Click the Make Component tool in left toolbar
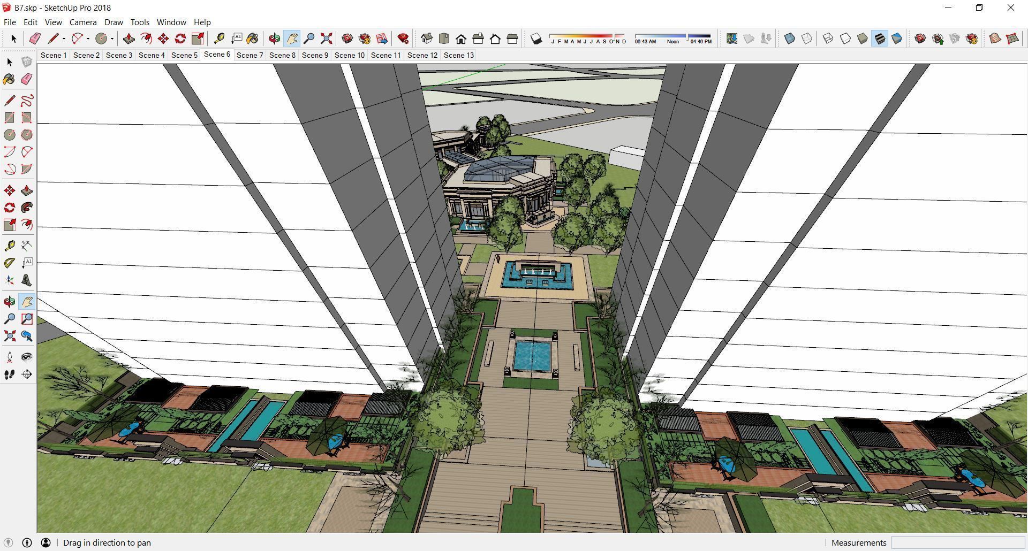Image resolution: width=1028 pixels, height=551 pixels. click(27, 62)
